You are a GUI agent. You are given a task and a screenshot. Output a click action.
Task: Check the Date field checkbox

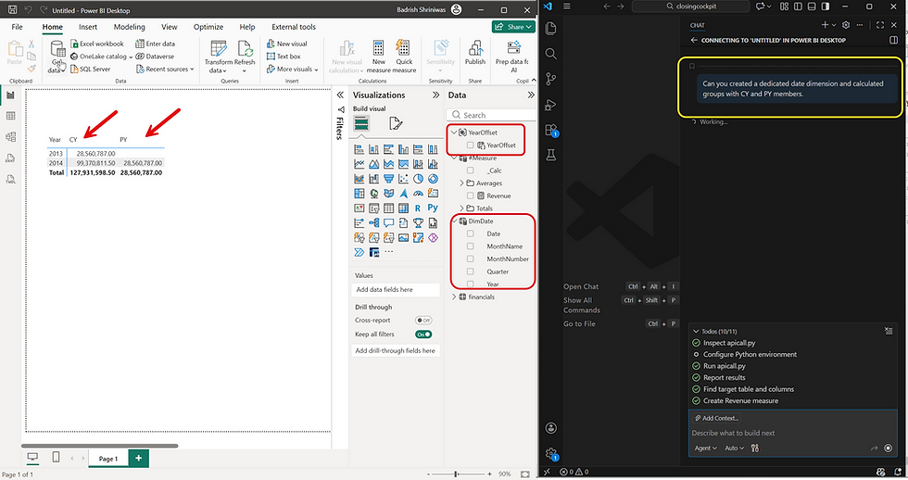[x=471, y=234]
